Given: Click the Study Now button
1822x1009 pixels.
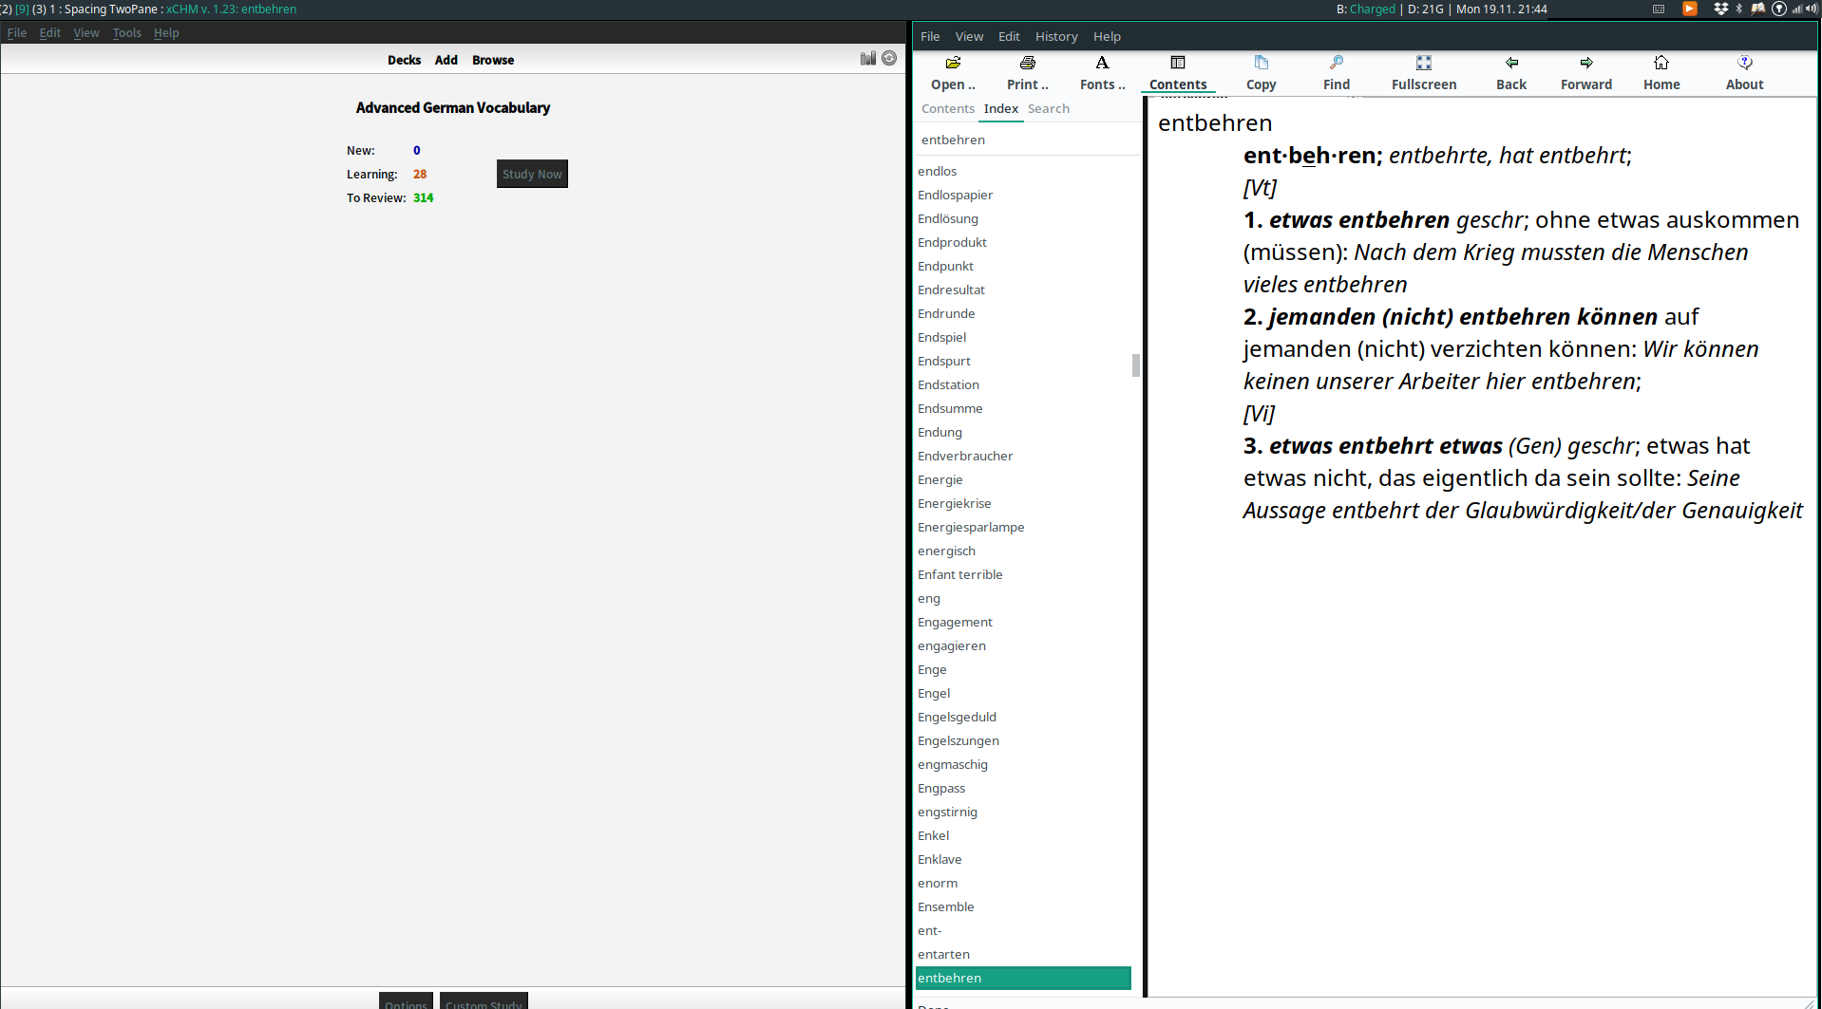Looking at the screenshot, I should (x=531, y=174).
